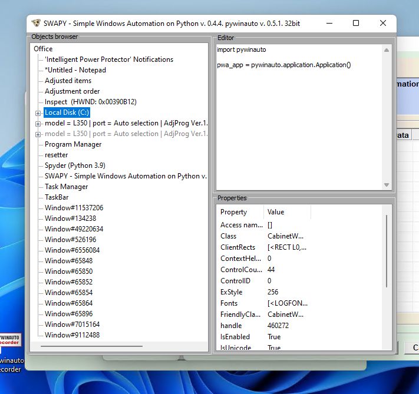
Task: Select Window#65852 in the tree
Action: (x=69, y=282)
